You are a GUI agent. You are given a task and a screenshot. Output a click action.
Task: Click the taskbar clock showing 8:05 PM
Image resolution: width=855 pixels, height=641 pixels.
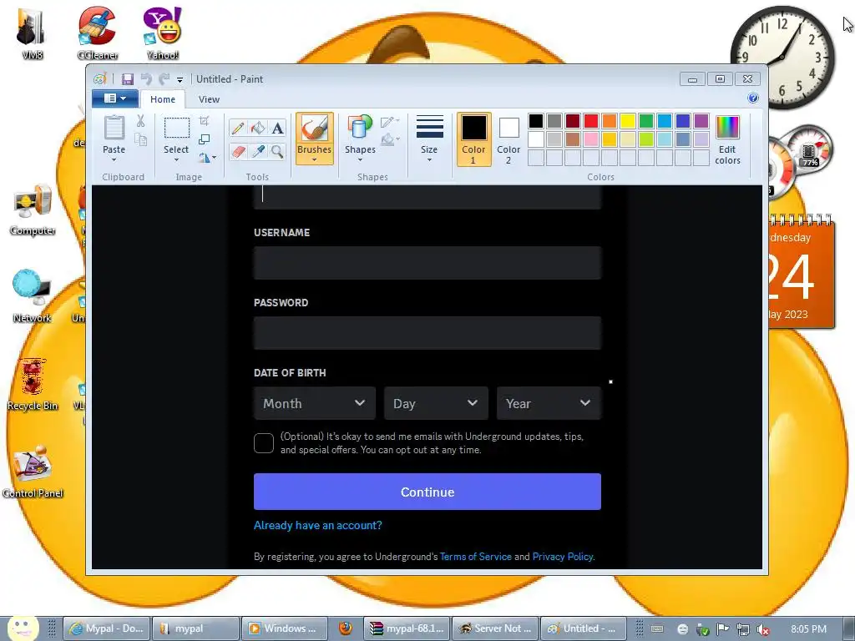coord(808,629)
